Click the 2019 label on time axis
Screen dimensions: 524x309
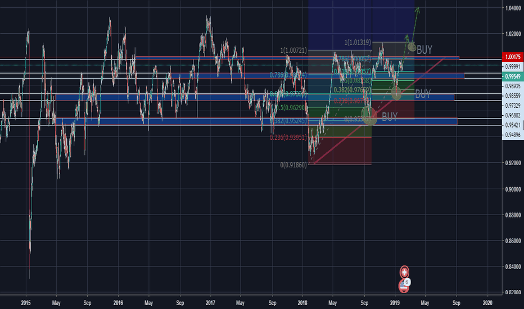coord(395,303)
